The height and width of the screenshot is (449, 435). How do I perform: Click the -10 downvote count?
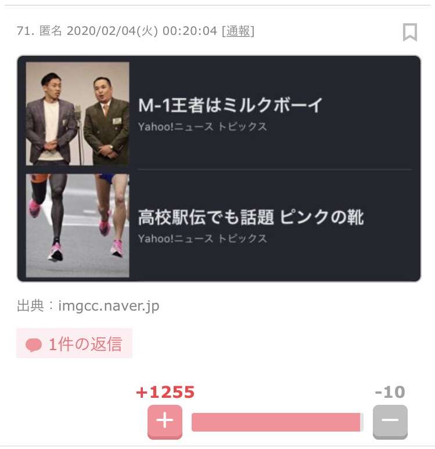[390, 392]
